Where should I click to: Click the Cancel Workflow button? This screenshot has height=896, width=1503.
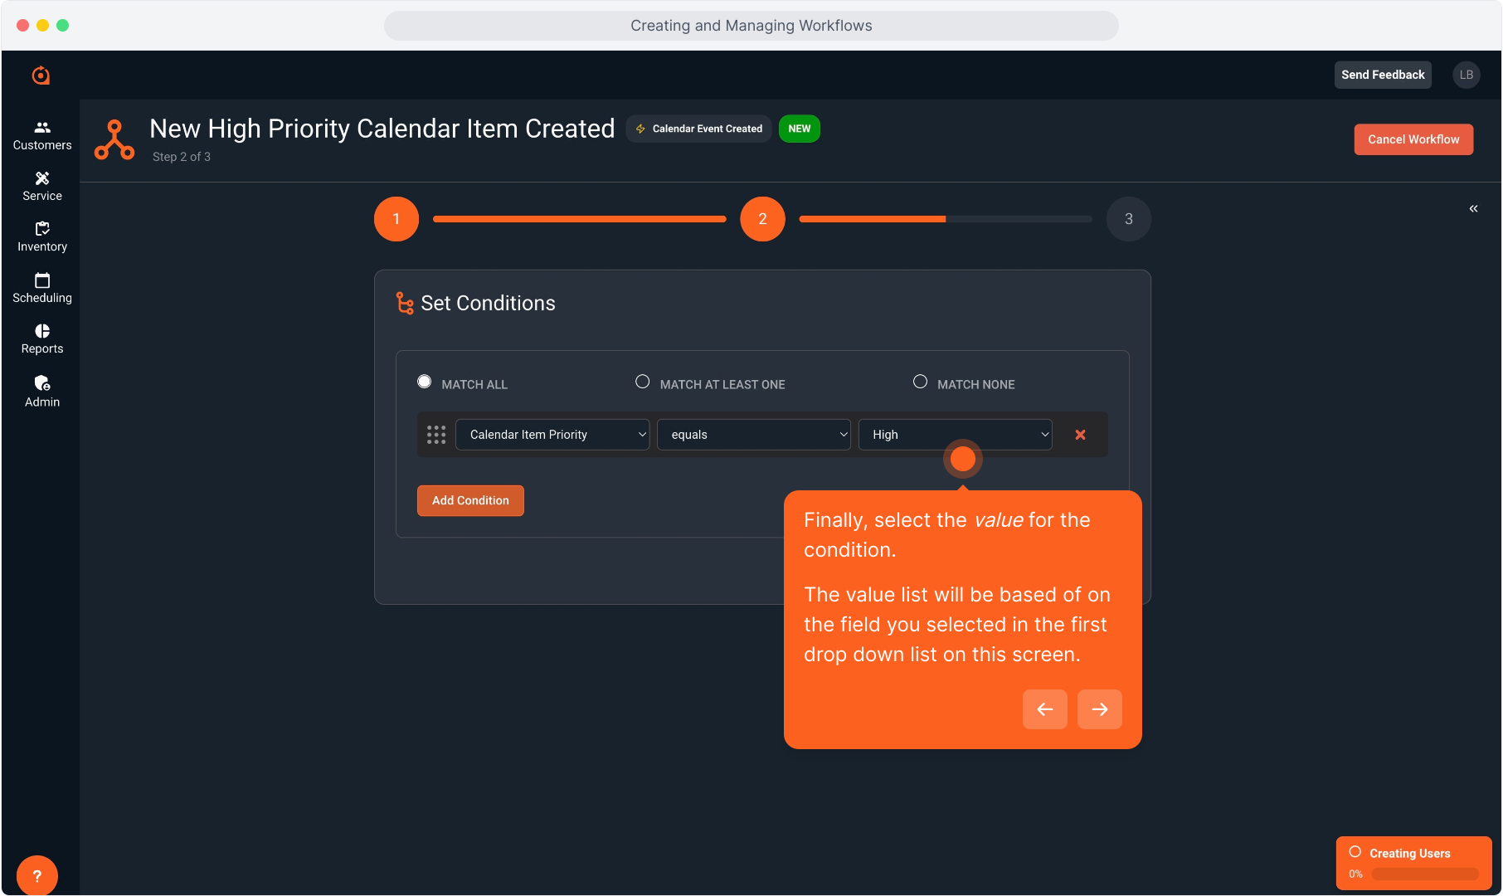click(1413, 139)
